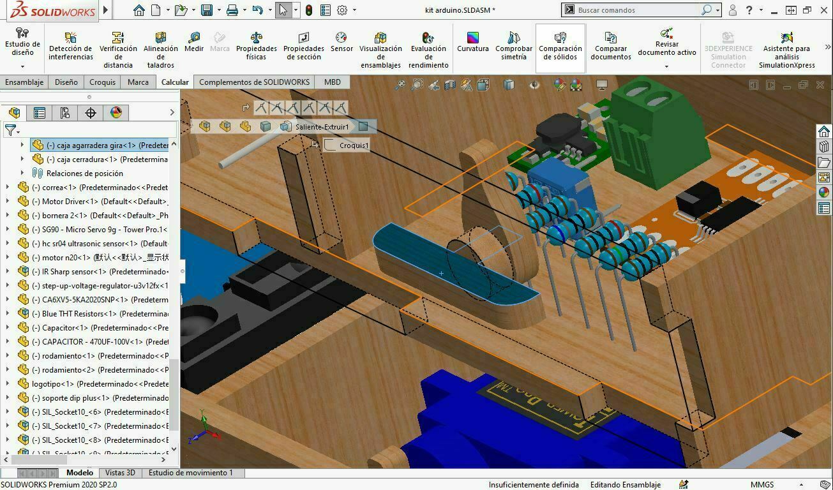Switch to the PropertyManager panel tab
The width and height of the screenshot is (833, 490).
tap(40, 113)
